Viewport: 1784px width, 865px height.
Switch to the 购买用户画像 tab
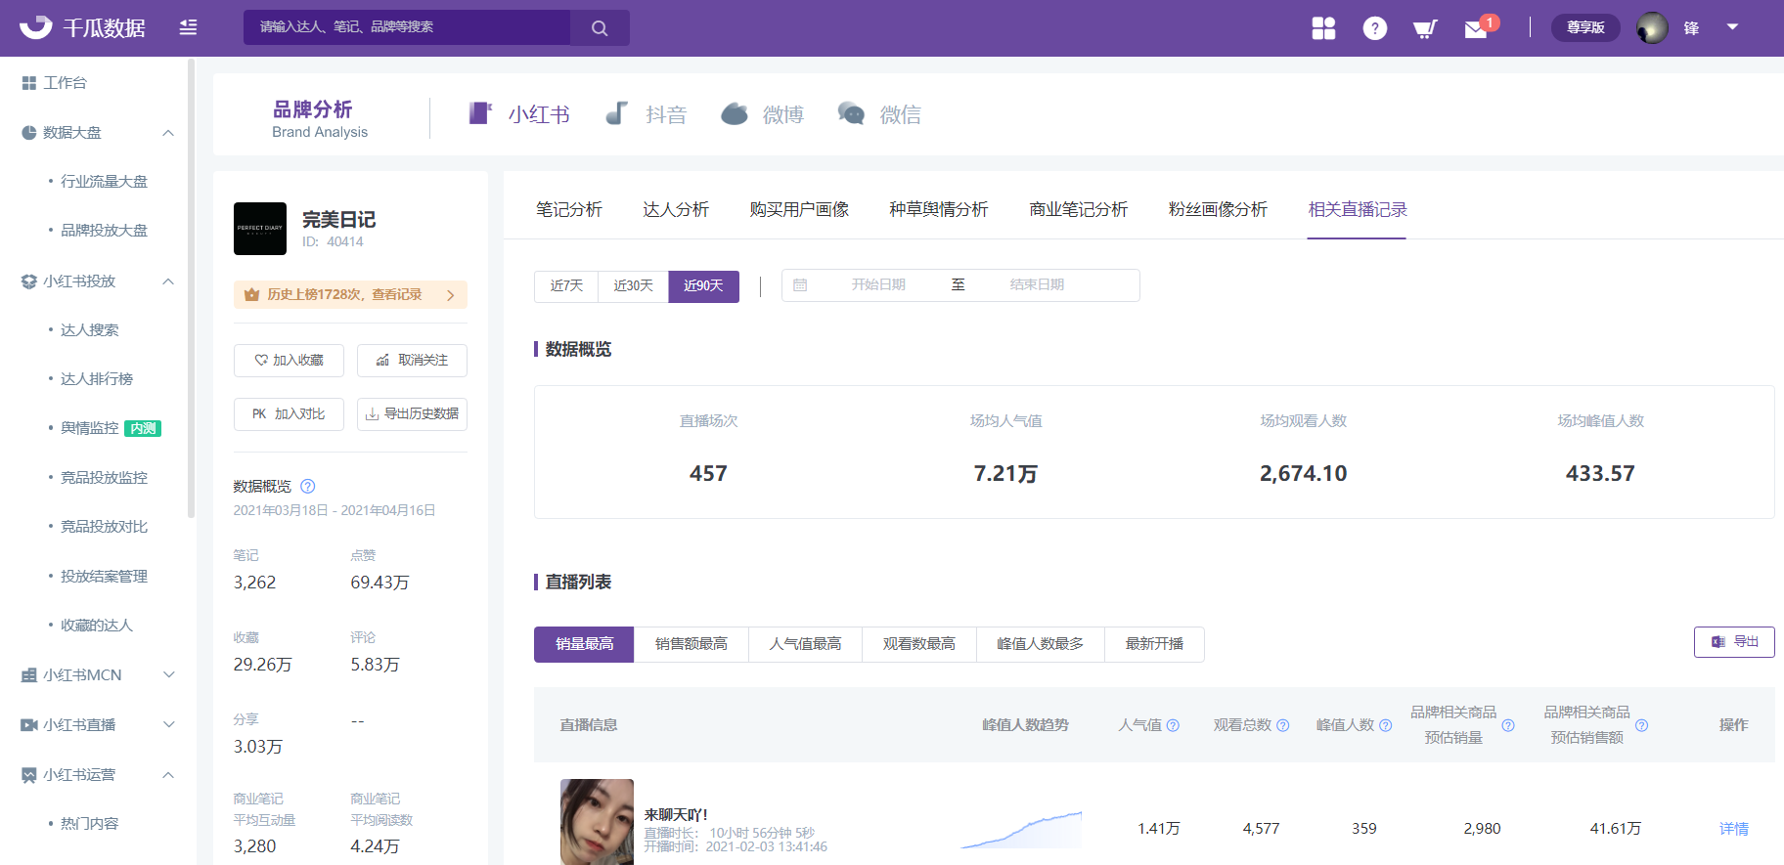pos(799,209)
